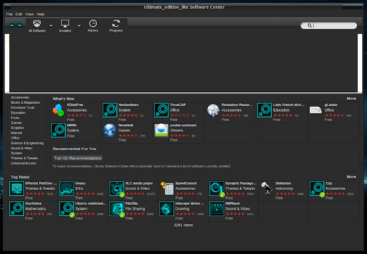Image resolution: width=367 pixels, height=254 pixels.
Task: Select the Developer Tools category
Action: click(x=23, y=108)
